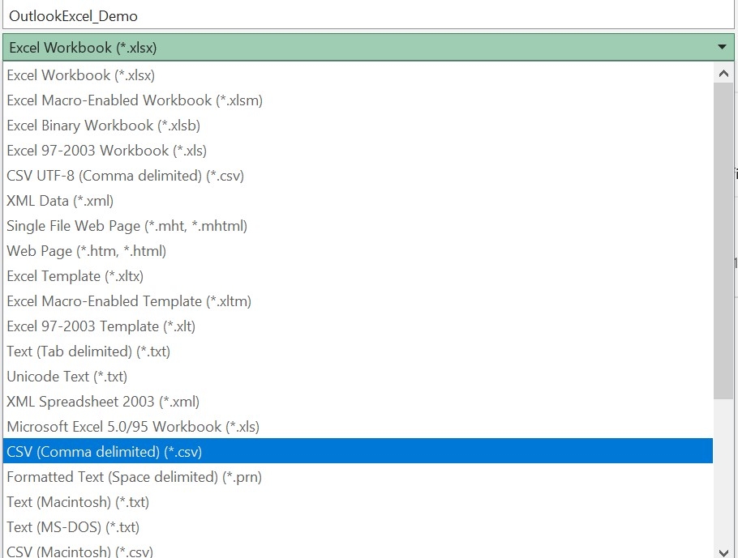Choose CSV UTF-8 comma delimited format
738x558 pixels.
click(124, 175)
